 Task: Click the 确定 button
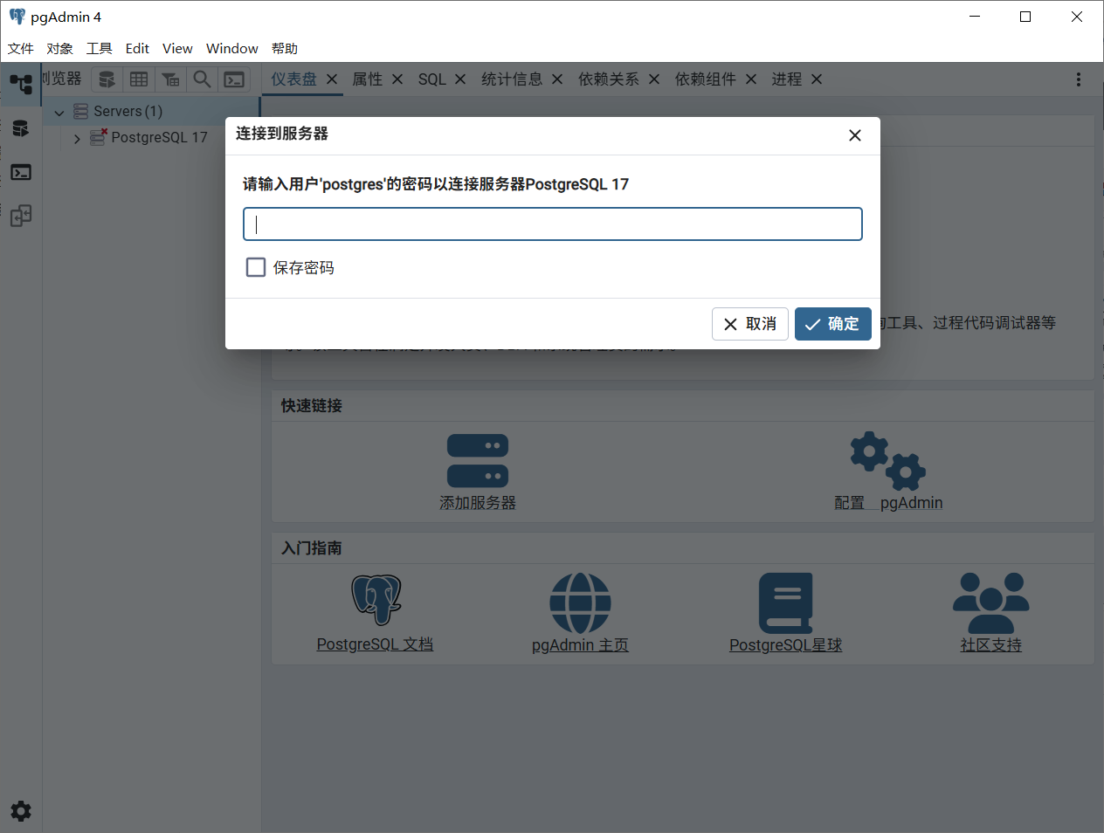pos(833,324)
